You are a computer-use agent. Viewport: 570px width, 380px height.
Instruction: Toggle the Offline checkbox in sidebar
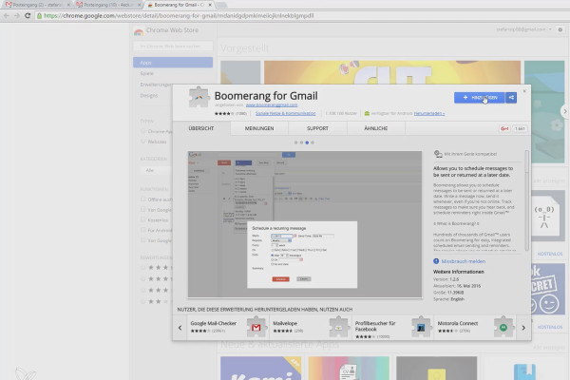142,199
